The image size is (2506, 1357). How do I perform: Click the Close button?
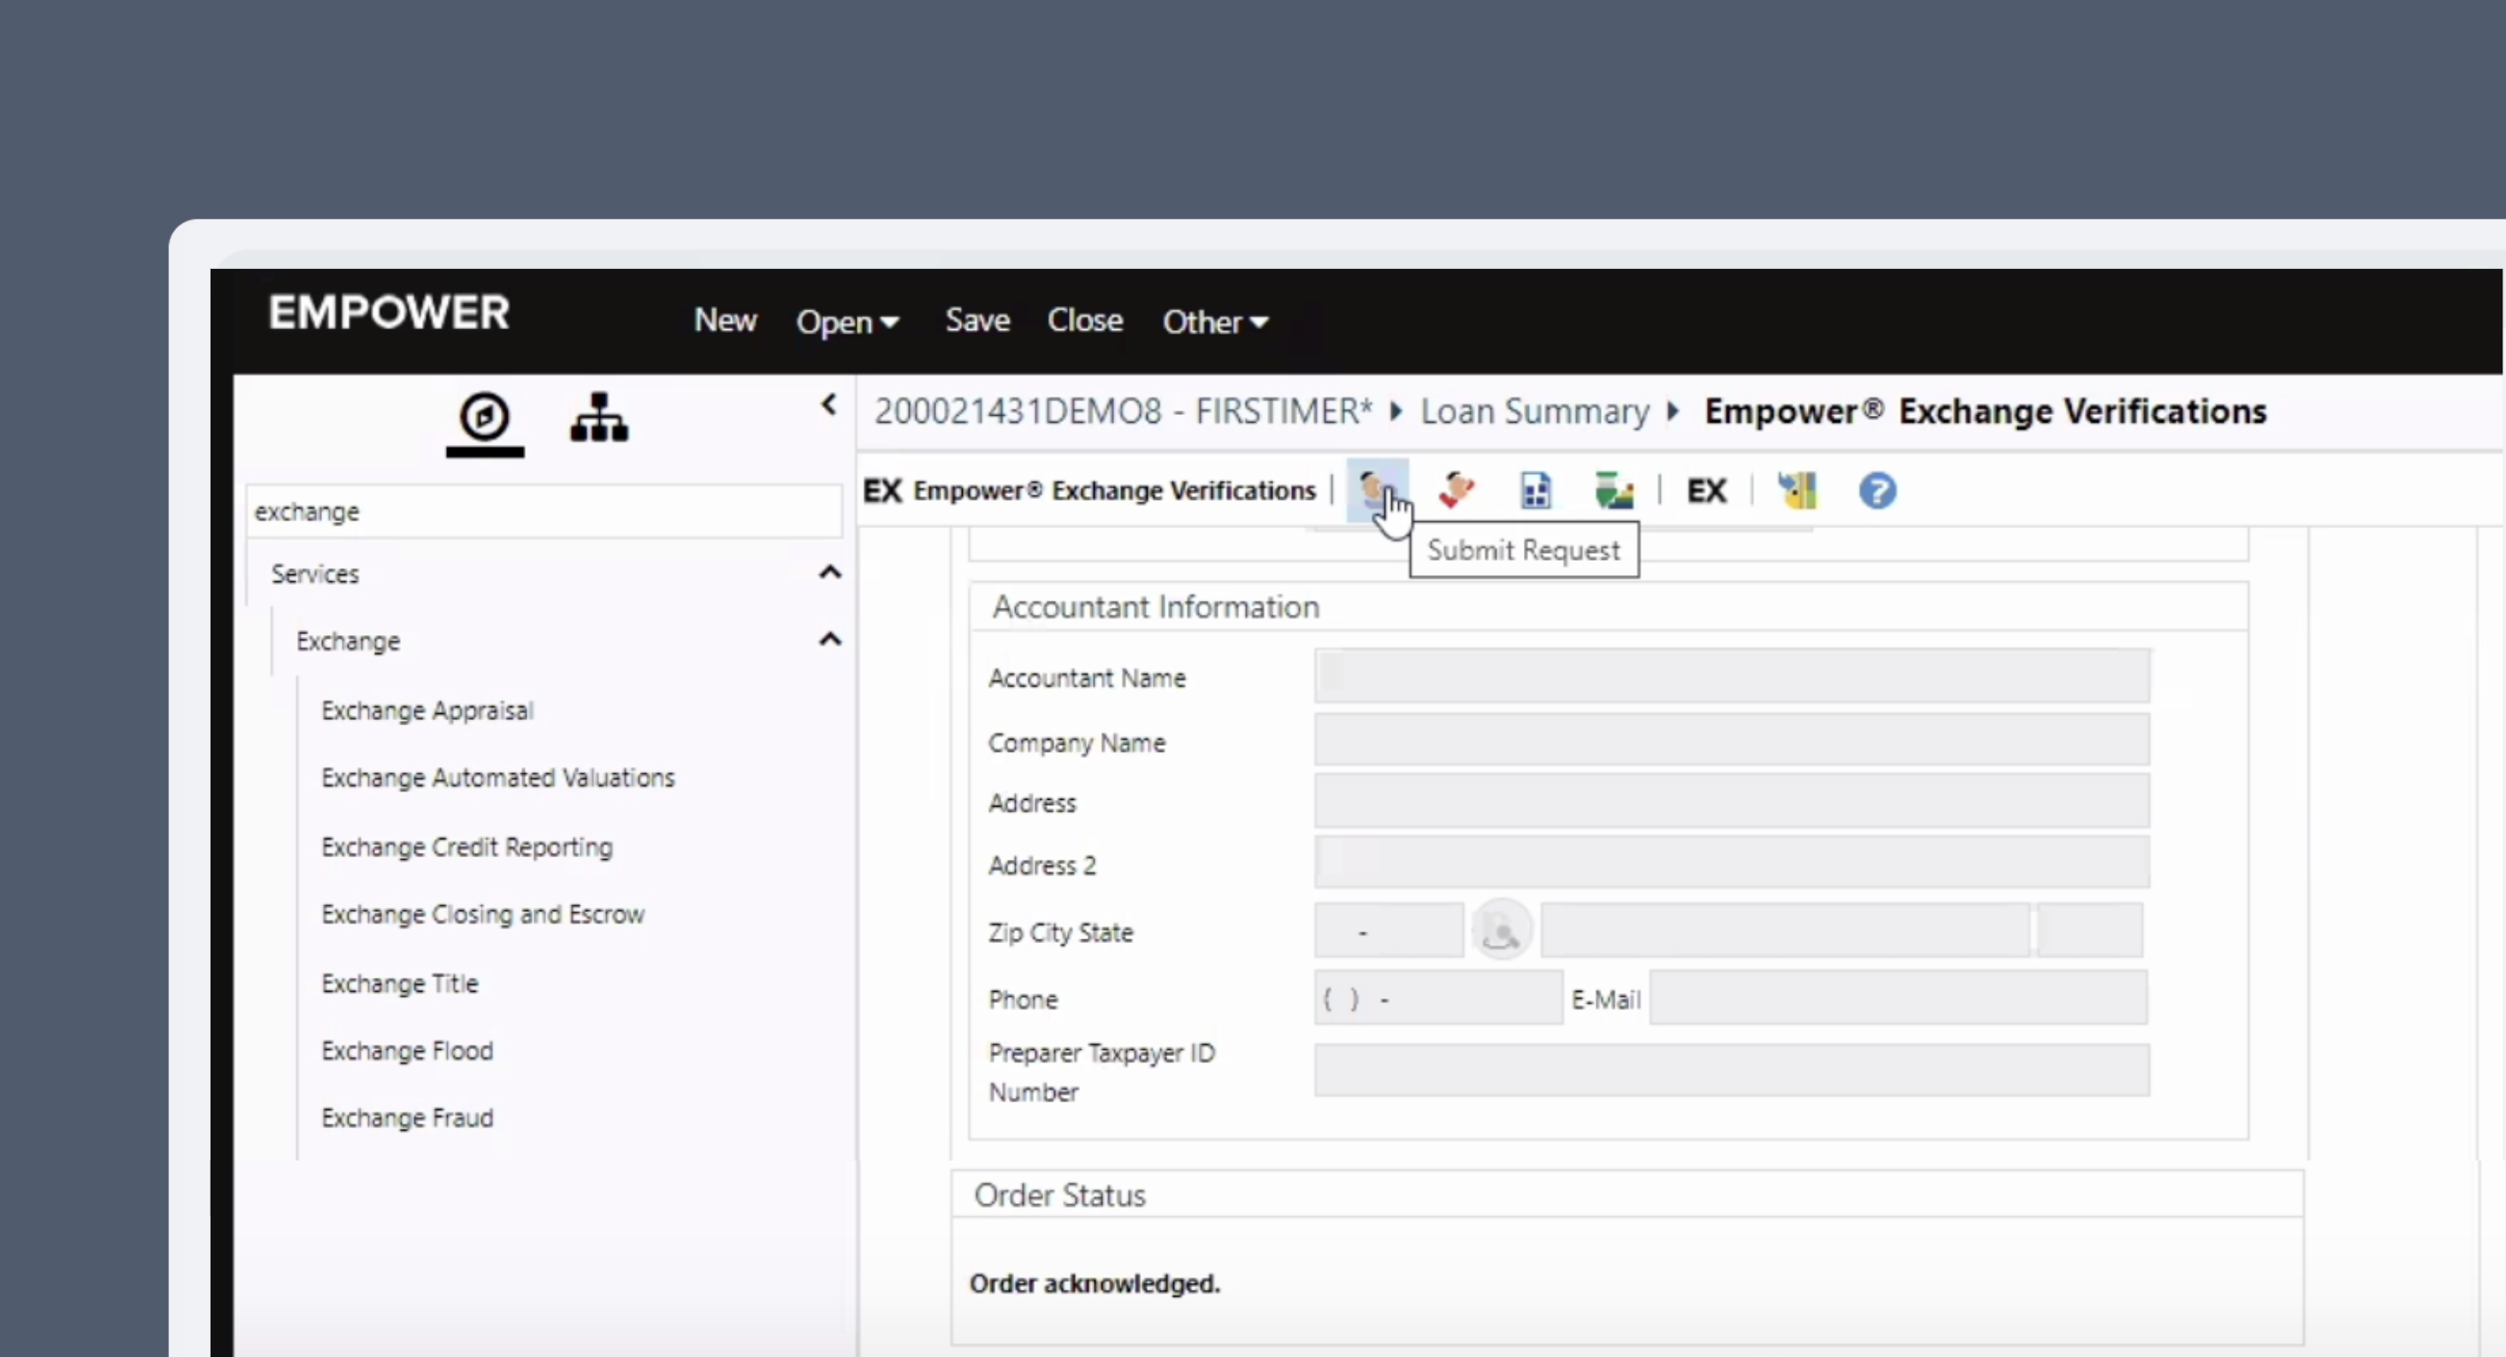pos(1085,319)
